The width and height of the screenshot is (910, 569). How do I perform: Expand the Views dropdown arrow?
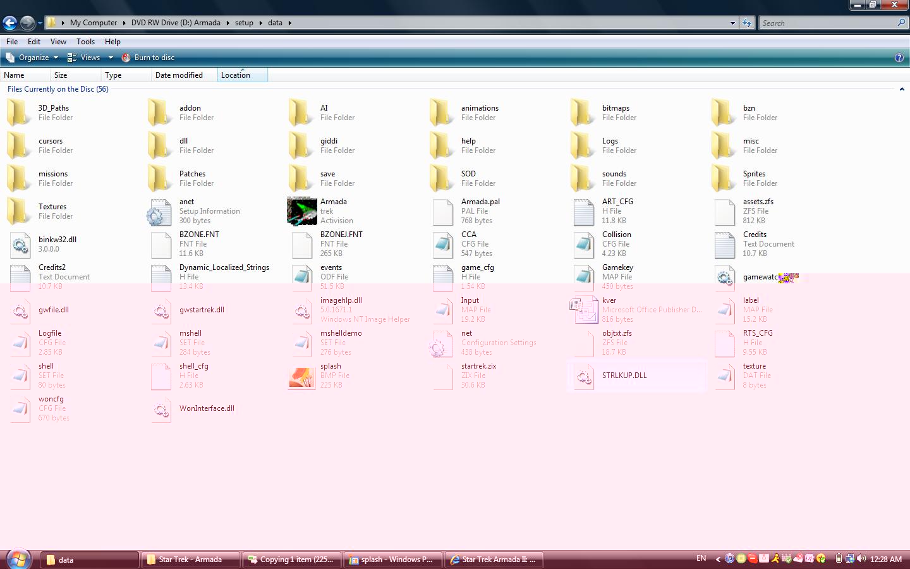(x=111, y=58)
